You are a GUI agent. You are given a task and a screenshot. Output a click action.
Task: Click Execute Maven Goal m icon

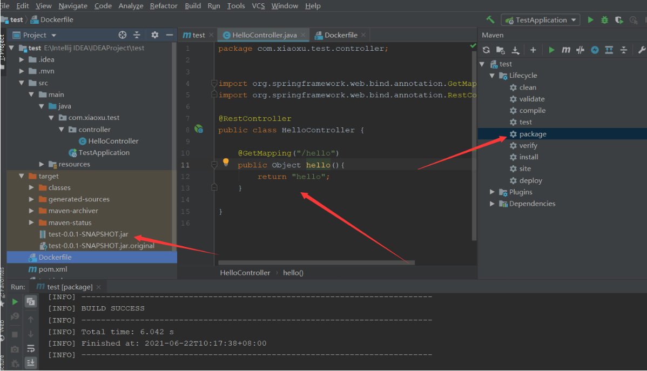[565, 50]
